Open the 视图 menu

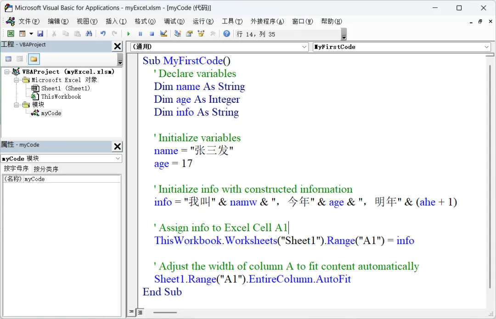tap(87, 22)
